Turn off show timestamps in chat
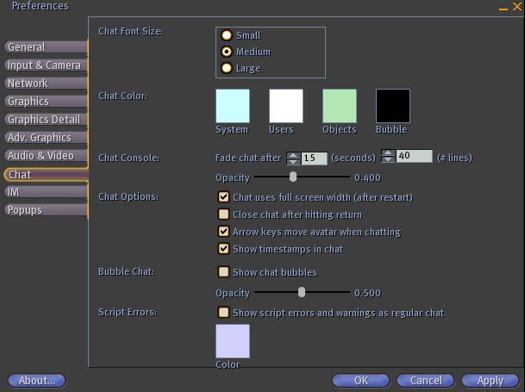Viewport: 525px width, 392px height. 224,249
